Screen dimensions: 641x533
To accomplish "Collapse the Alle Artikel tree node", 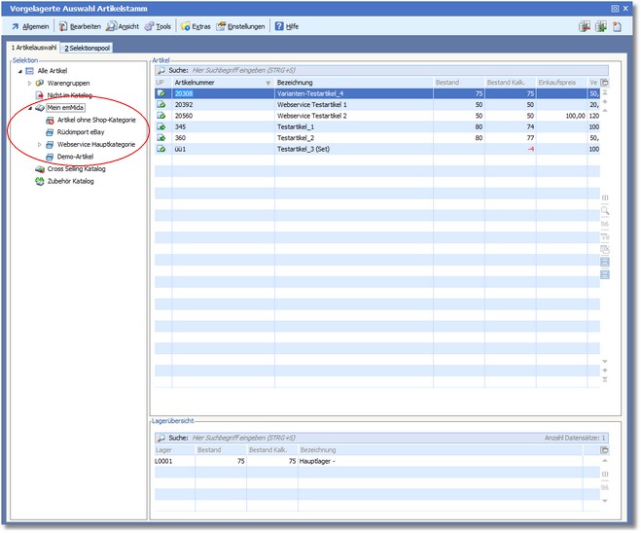I will tap(19, 71).
